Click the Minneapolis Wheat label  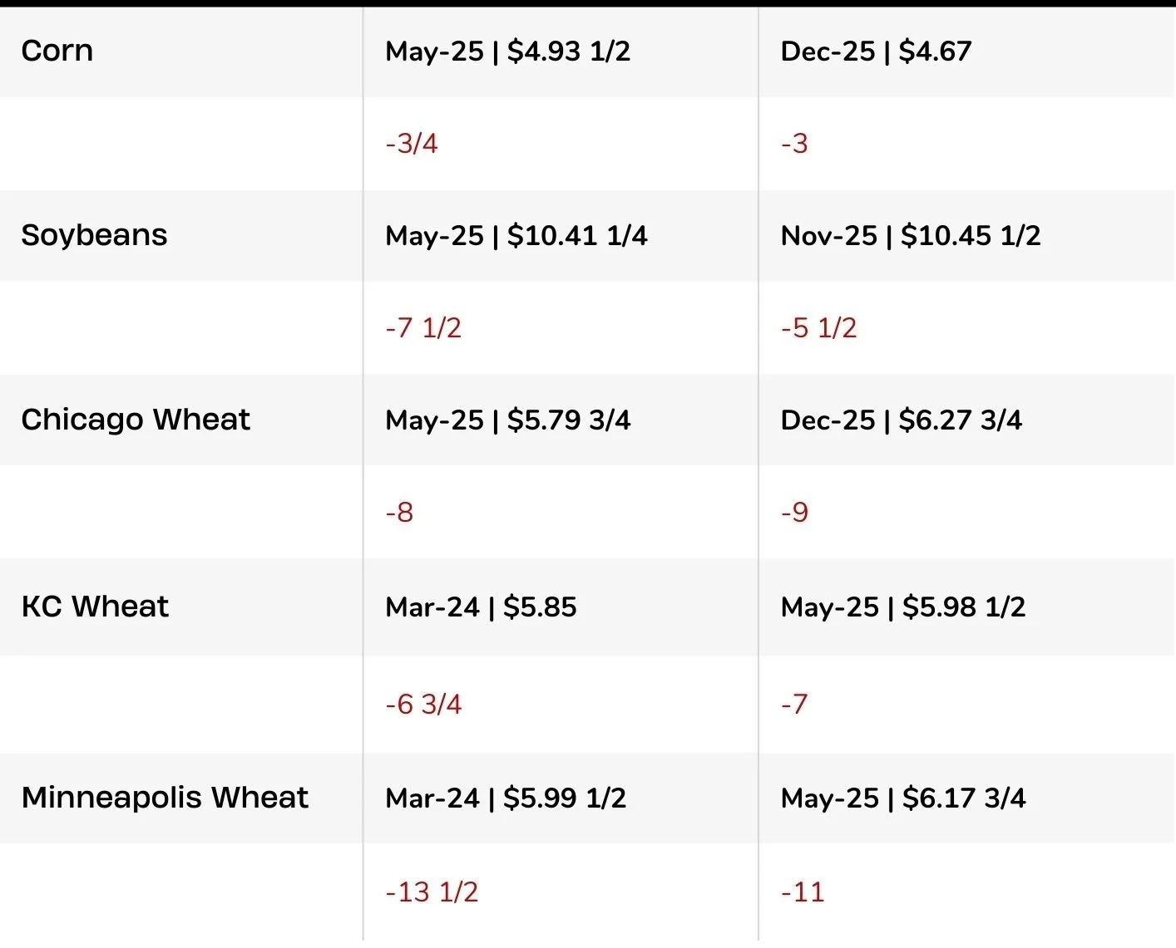click(166, 798)
